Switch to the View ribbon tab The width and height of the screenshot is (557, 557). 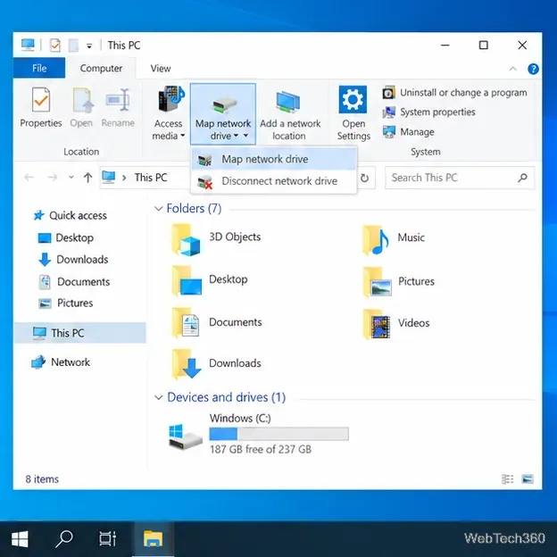161,68
